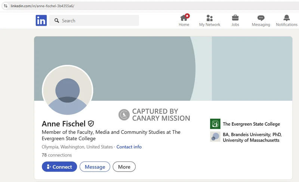Click the Home label in navigation

point(184,25)
